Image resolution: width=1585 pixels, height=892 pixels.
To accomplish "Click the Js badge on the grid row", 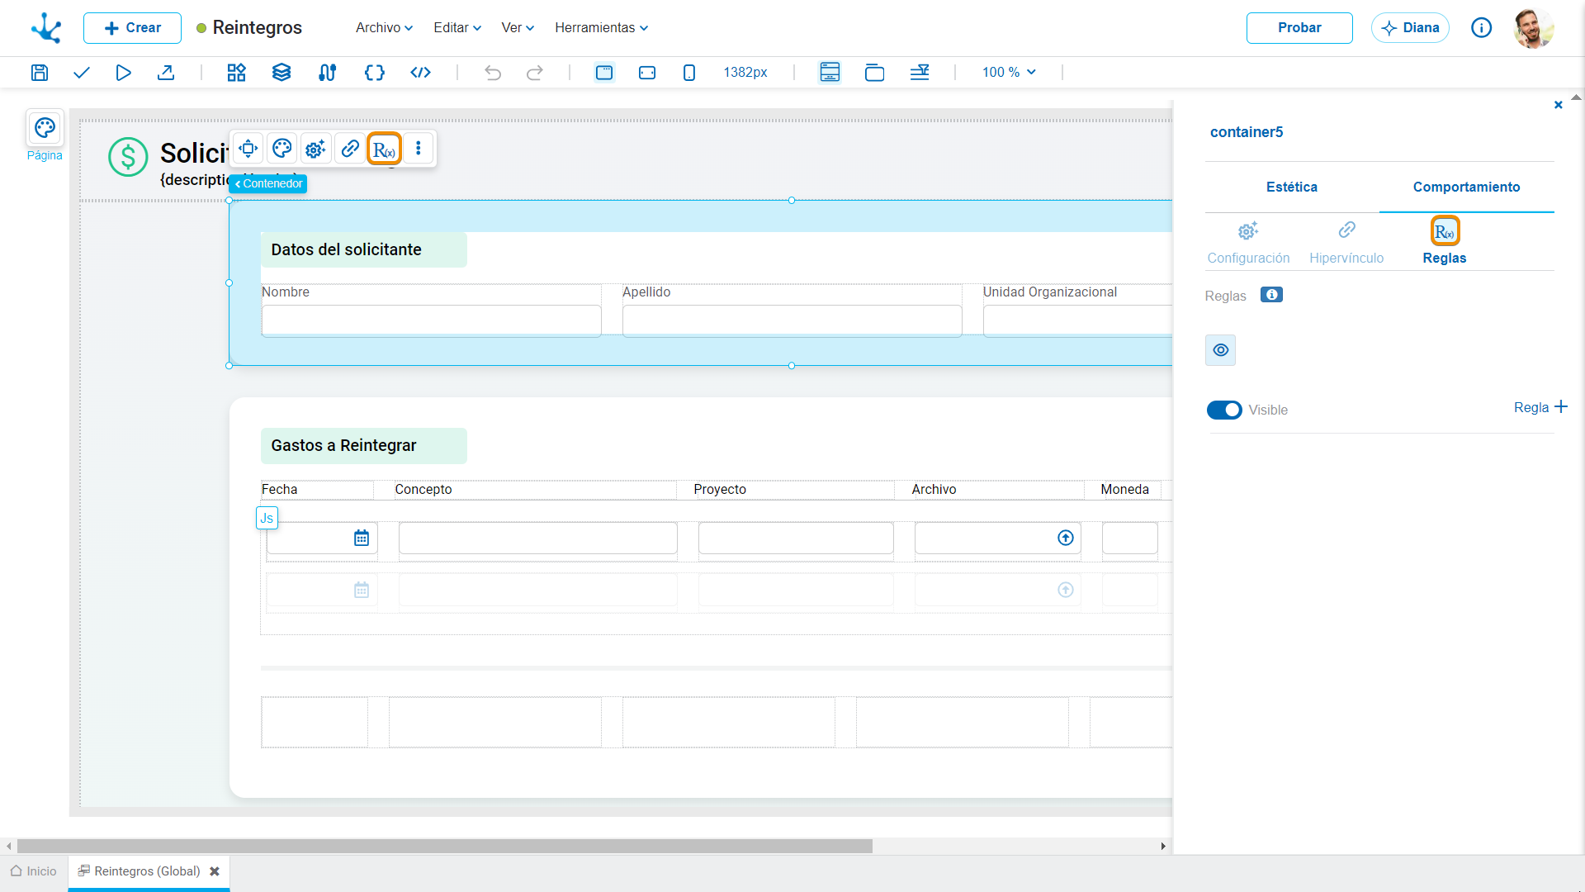I will [267, 518].
